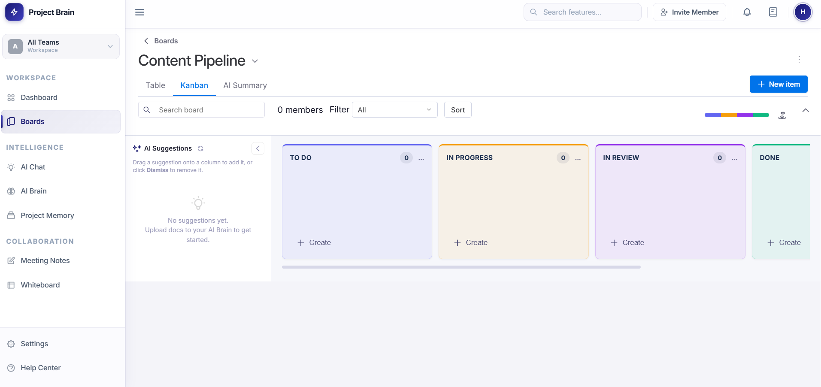The height and width of the screenshot is (387, 821).
Task: Toggle the hamburger sidebar menu
Action: point(139,12)
